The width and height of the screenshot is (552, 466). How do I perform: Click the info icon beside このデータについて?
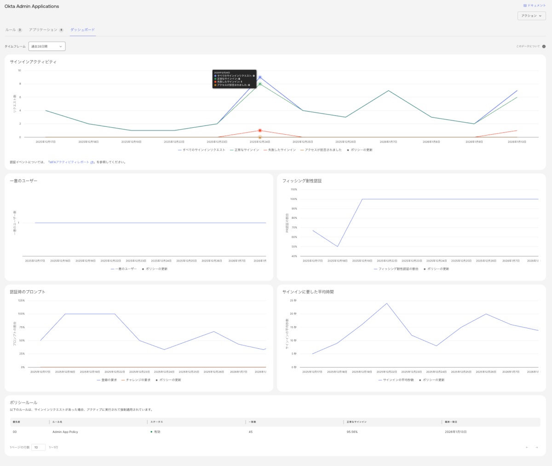pos(544,46)
